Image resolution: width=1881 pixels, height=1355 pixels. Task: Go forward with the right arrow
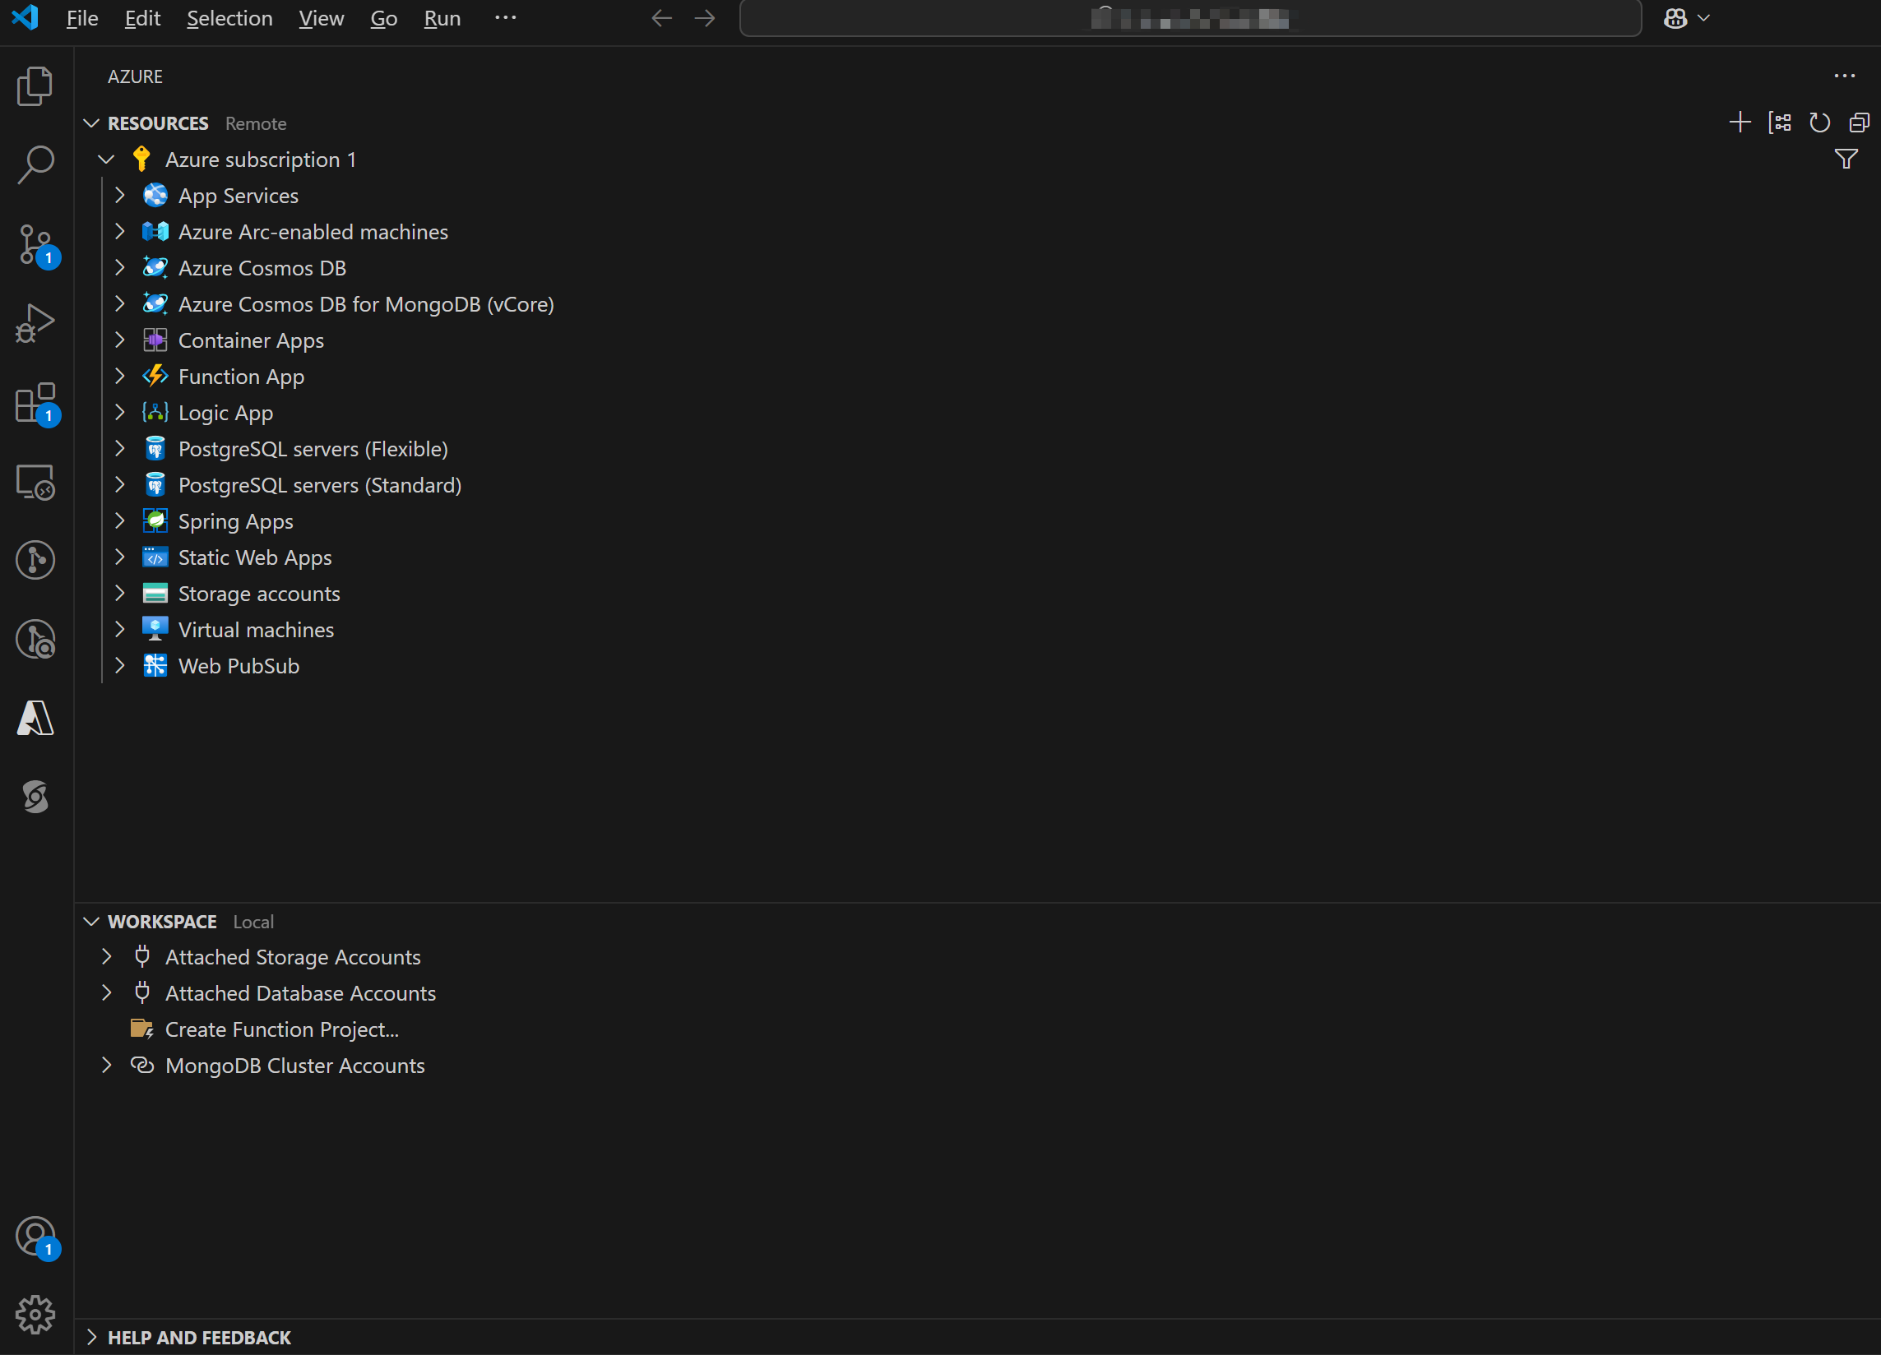pos(705,18)
